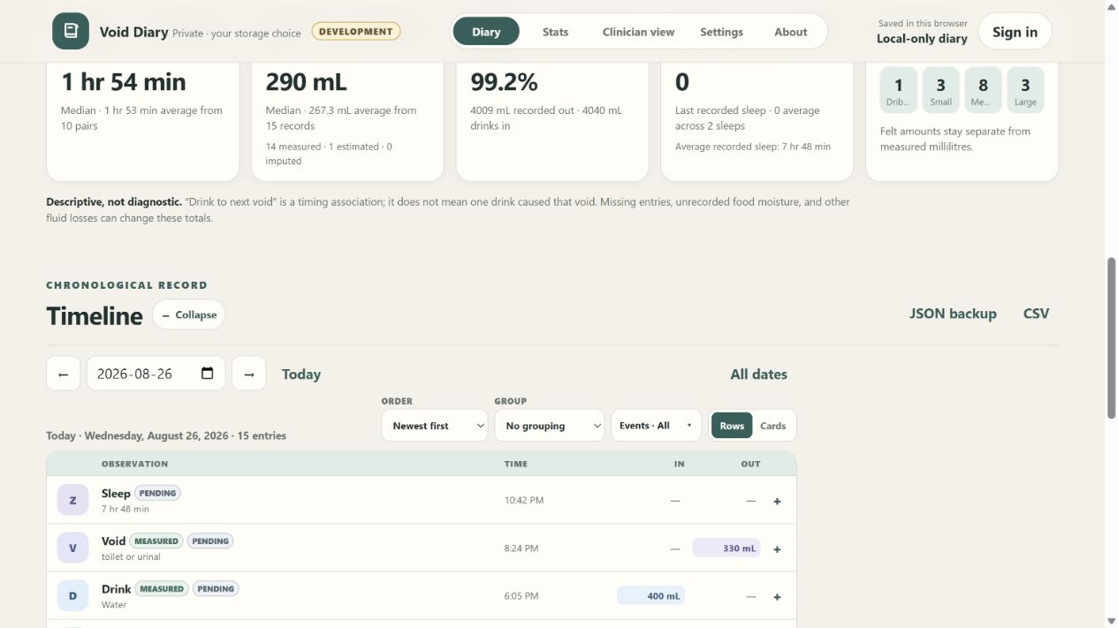The height and width of the screenshot is (628, 1118).
Task: Open the Stats tab
Action: (555, 32)
